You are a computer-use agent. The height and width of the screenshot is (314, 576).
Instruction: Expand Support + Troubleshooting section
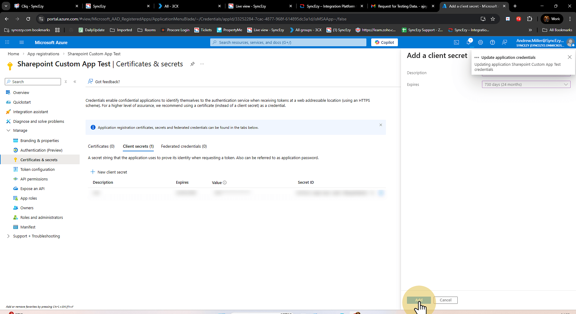pyautogui.click(x=8, y=236)
